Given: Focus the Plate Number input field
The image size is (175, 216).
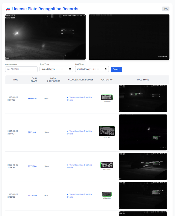Looking at the screenshot, I should coord(21,69).
